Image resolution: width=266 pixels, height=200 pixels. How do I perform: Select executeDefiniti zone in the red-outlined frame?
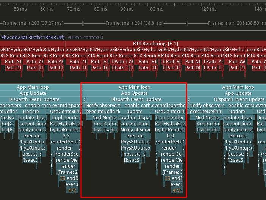coord(103,112)
